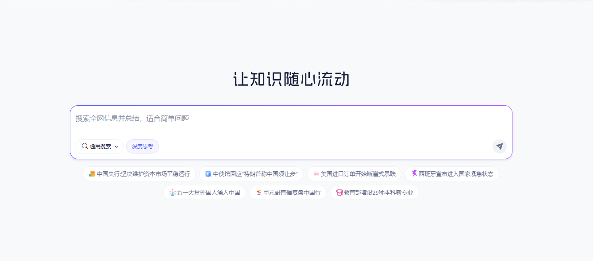This screenshot has width=593, height=261.
Task: Open topic 中国央行:坚决维护资本市场平稳运行
Action: pyautogui.click(x=139, y=174)
